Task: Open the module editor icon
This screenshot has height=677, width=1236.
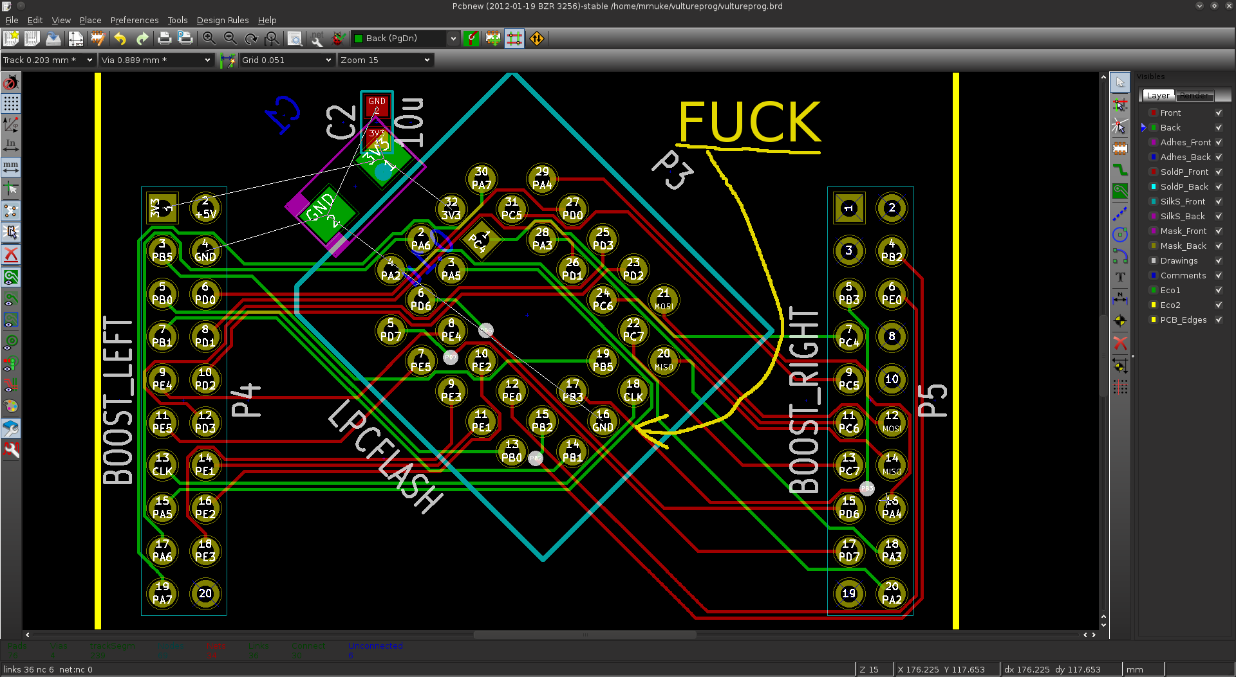Action: [x=98, y=39]
